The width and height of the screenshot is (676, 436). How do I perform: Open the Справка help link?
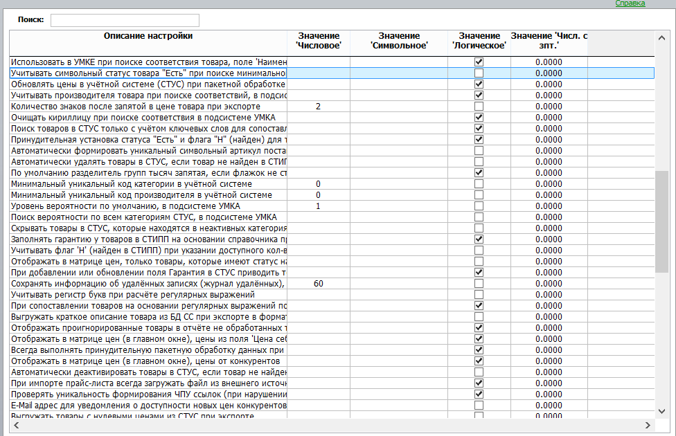click(630, 3)
